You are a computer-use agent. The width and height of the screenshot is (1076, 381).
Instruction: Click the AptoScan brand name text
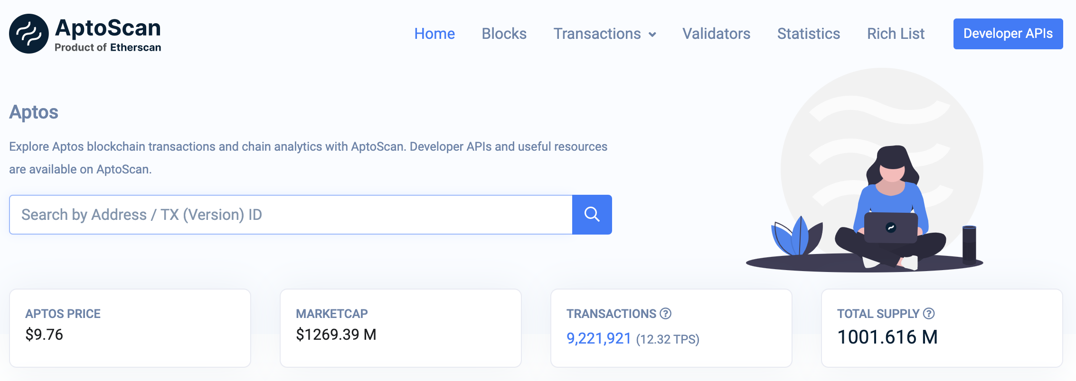click(x=108, y=28)
